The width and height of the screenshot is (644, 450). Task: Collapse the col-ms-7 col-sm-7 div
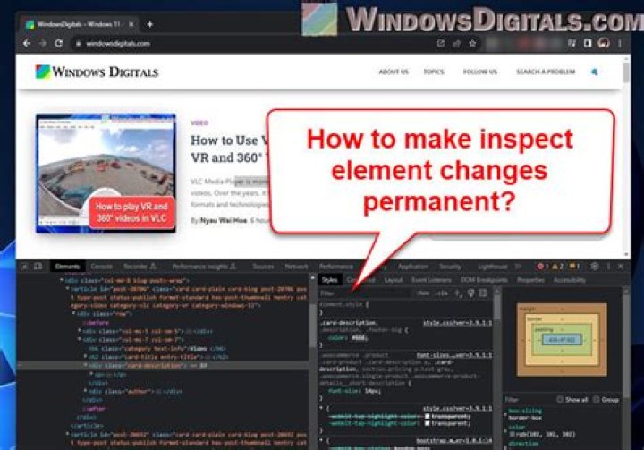[80, 339]
